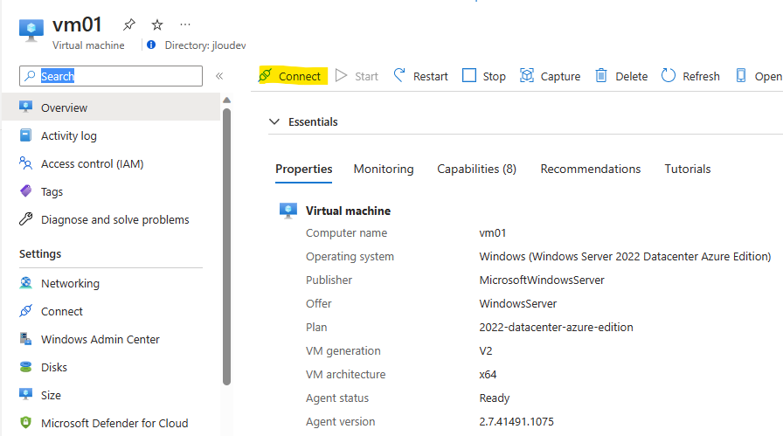The image size is (783, 436).
Task: Click the Delete trash can icon
Action: [x=601, y=75]
